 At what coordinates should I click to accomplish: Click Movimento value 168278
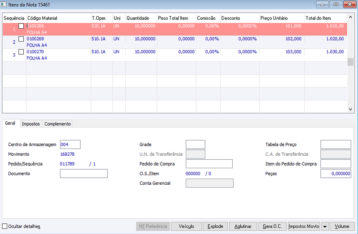[68, 154]
